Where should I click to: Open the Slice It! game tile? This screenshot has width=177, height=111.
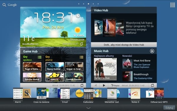tap(55, 77)
